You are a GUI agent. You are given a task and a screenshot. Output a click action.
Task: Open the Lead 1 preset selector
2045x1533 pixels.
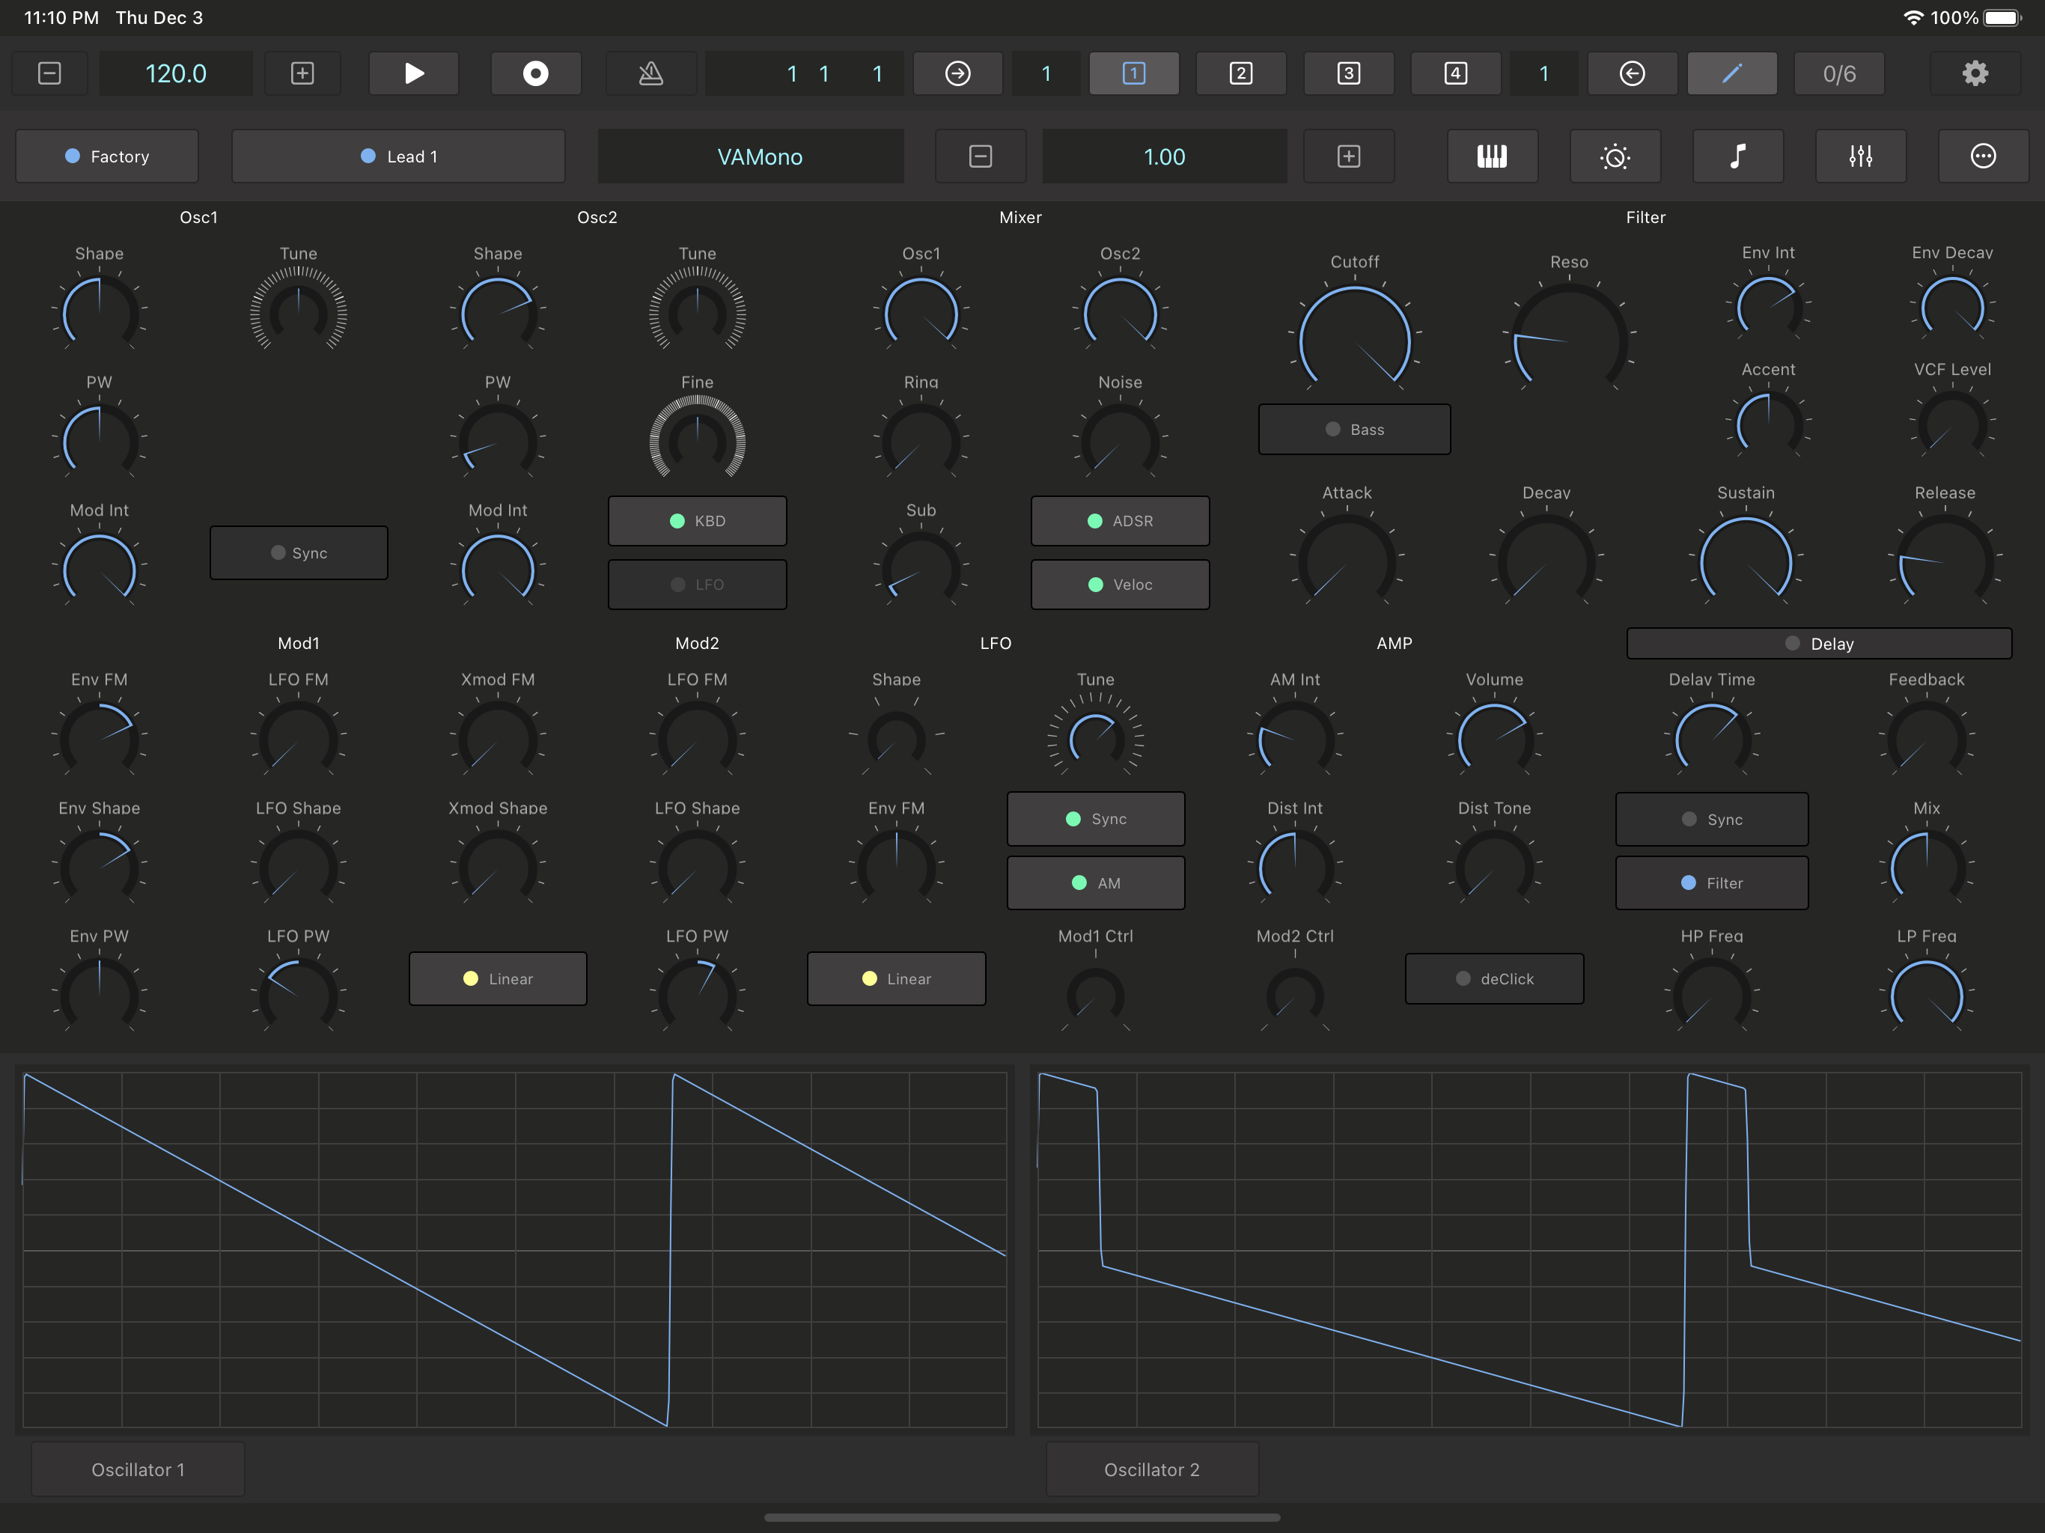point(398,156)
